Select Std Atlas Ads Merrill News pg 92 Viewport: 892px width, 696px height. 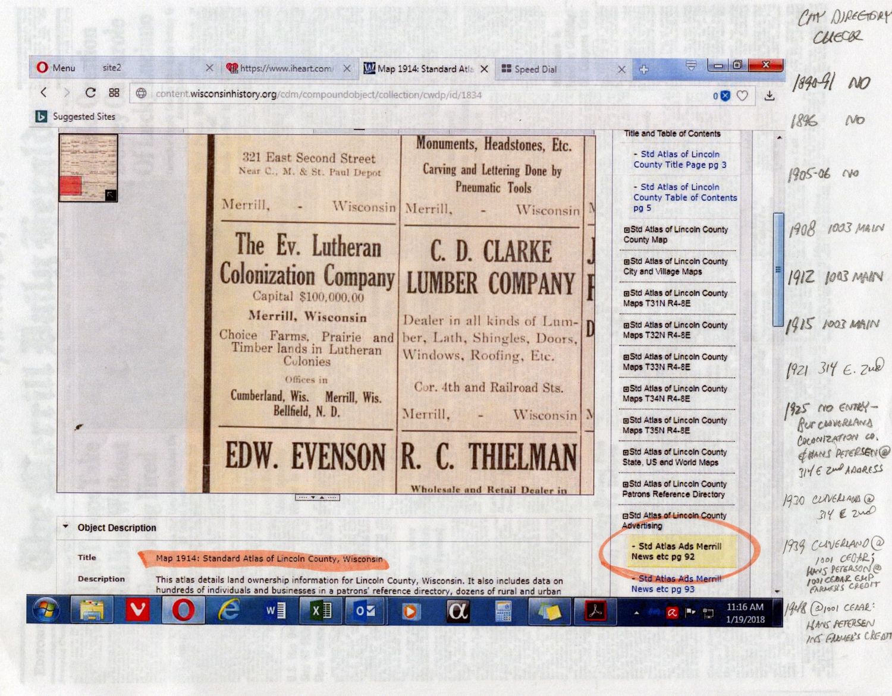pos(677,552)
